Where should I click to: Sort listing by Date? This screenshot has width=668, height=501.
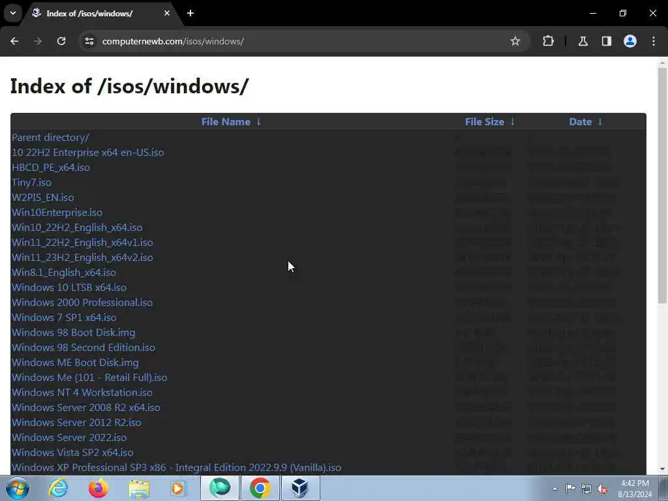point(580,122)
